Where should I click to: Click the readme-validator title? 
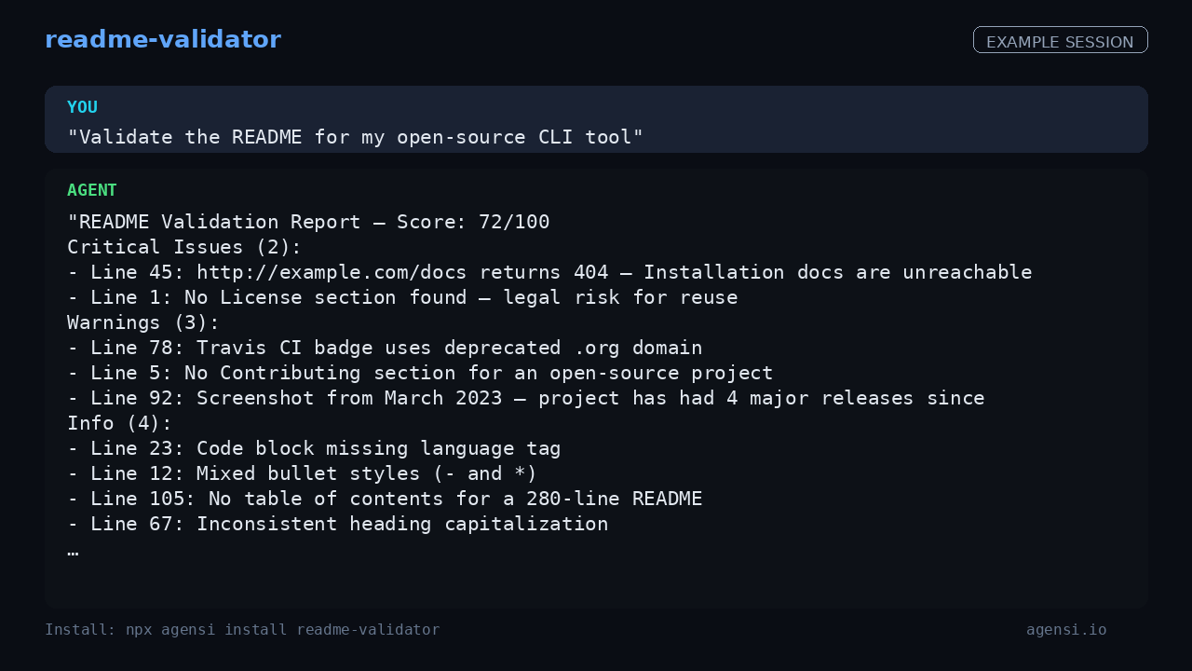click(162, 40)
